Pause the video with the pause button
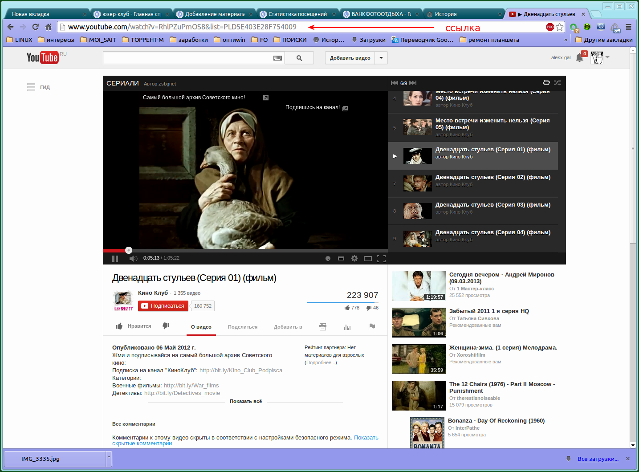This screenshot has width=639, height=472. (115, 258)
